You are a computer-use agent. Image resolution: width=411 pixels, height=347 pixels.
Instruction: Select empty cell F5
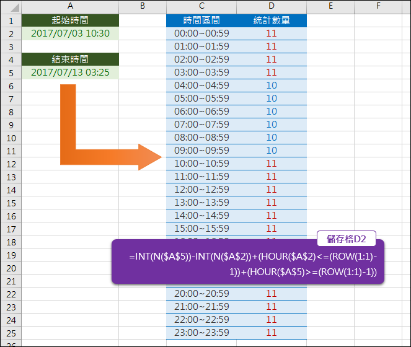coord(378,72)
